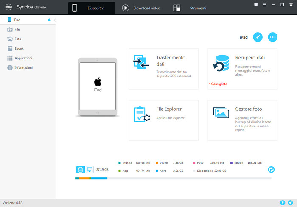This screenshot has width=297, height=207.
Task: Click the Applicazioni grid icon
Action: pos(10,58)
